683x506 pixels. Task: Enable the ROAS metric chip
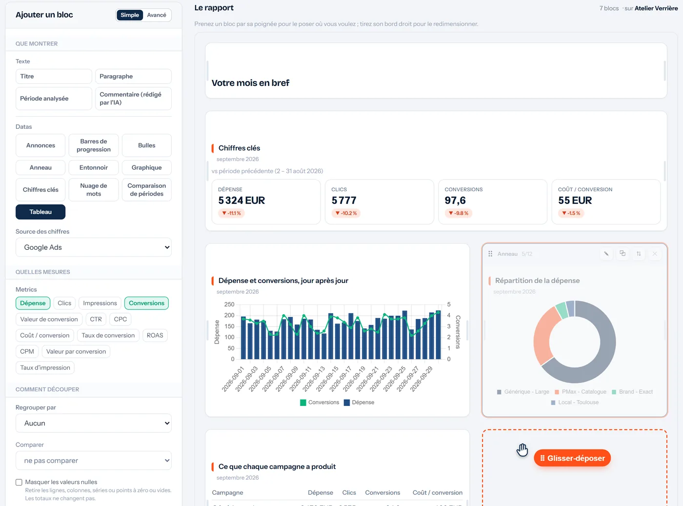[x=155, y=335]
